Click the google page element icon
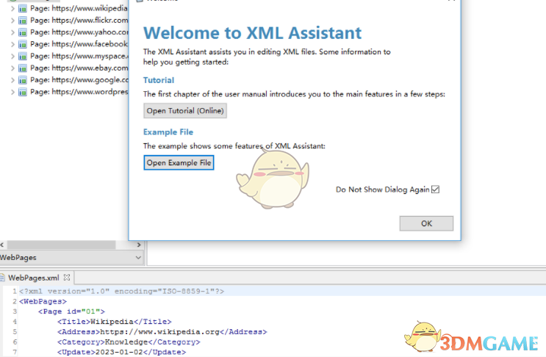The height and width of the screenshot is (357, 546). (23, 80)
